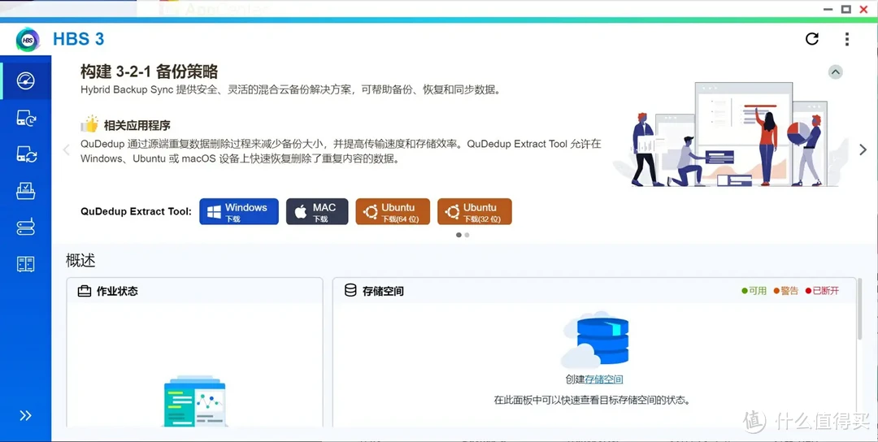Click the 概述 section heading
Screen dimensions: 878x442
point(80,260)
